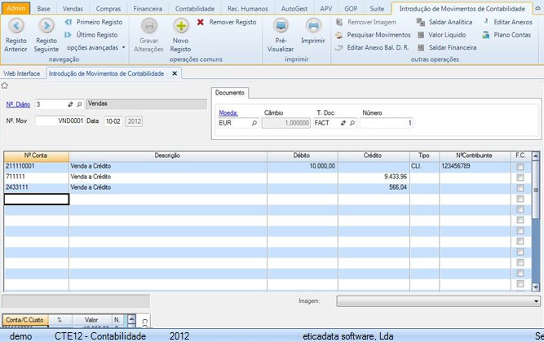Open the date picker showing 2012

click(134, 121)
